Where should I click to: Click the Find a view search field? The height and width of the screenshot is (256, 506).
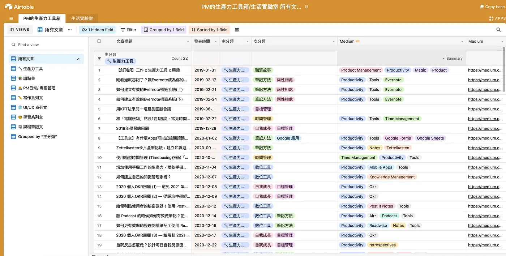46,44
